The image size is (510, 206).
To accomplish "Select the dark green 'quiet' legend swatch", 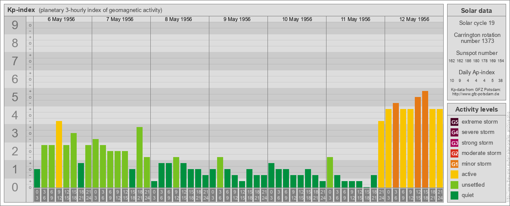I will click(x=454, y=195).
